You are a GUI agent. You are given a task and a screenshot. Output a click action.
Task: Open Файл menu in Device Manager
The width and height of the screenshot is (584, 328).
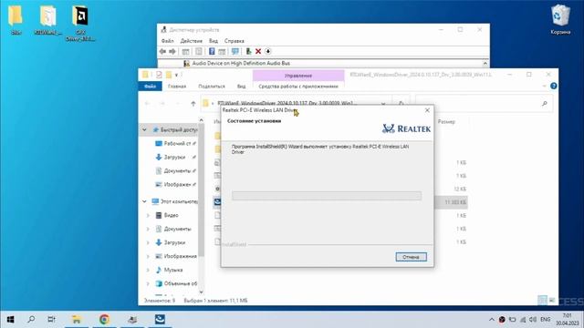[x=168, y=41]
